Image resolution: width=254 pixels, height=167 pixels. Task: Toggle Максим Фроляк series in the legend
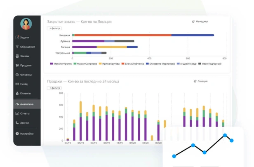pyautogui.click(x=61, y=64)
